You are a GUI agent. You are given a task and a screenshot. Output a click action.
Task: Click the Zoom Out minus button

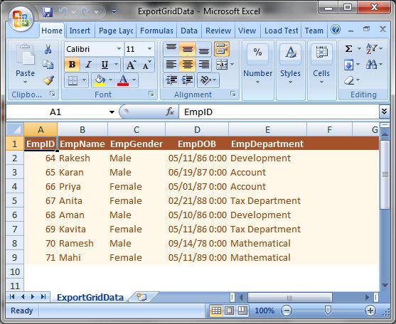point(287,310)
